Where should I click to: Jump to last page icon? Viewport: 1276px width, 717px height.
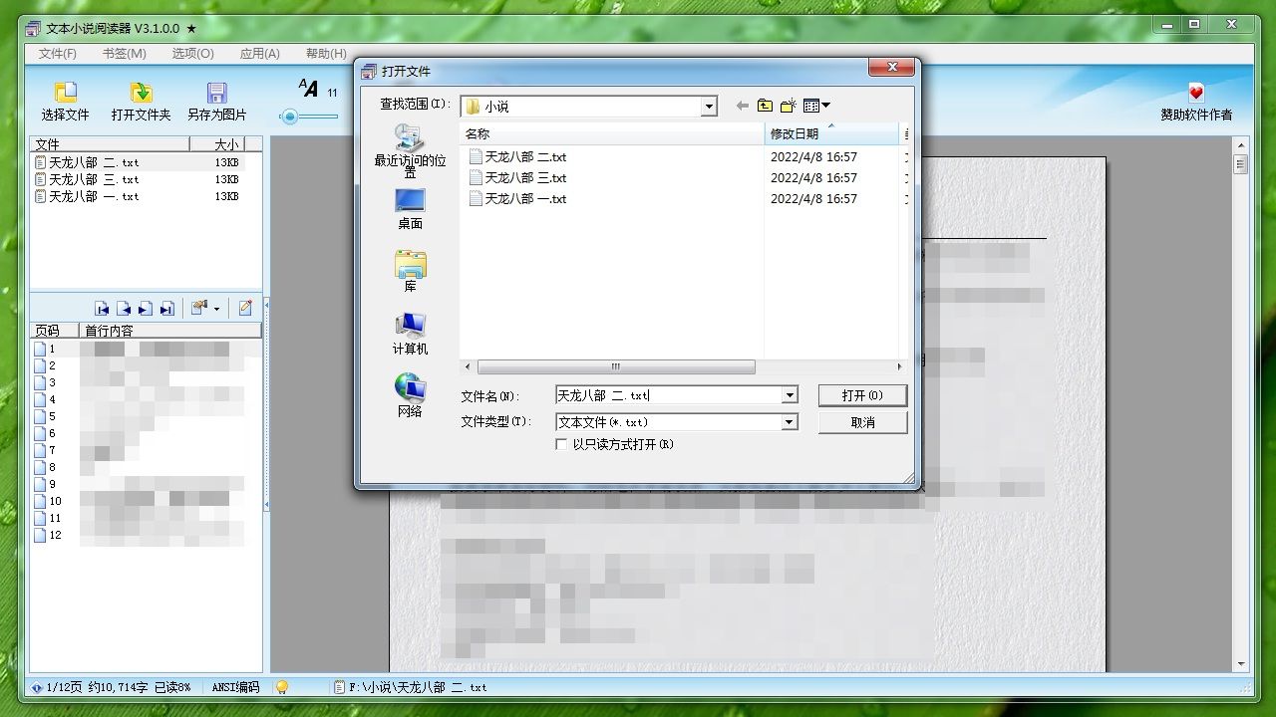(167, 309)
